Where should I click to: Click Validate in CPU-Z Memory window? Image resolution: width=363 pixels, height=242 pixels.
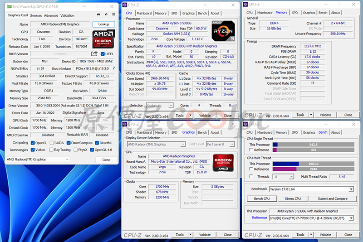pos(325,115)
